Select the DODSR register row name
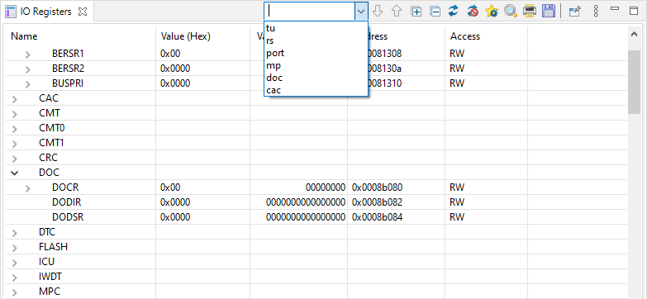647x299 pixels. coord(68,217)
